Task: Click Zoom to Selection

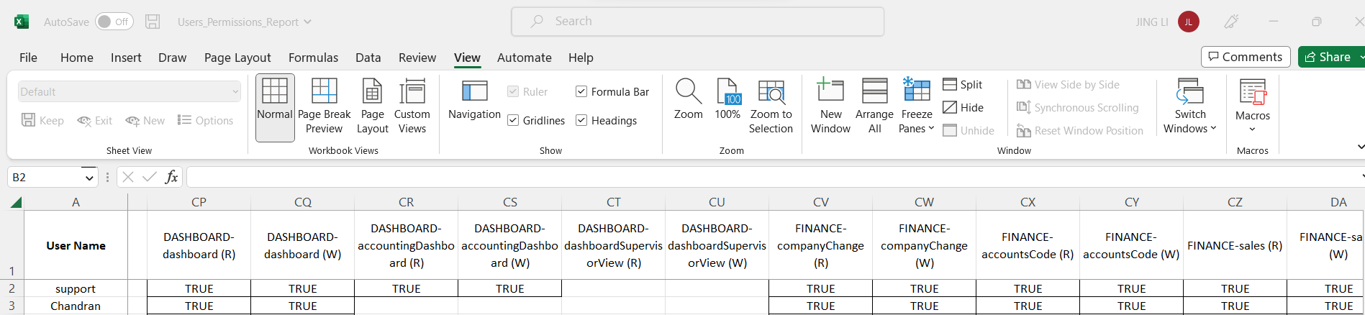Action: click(771, 106)
